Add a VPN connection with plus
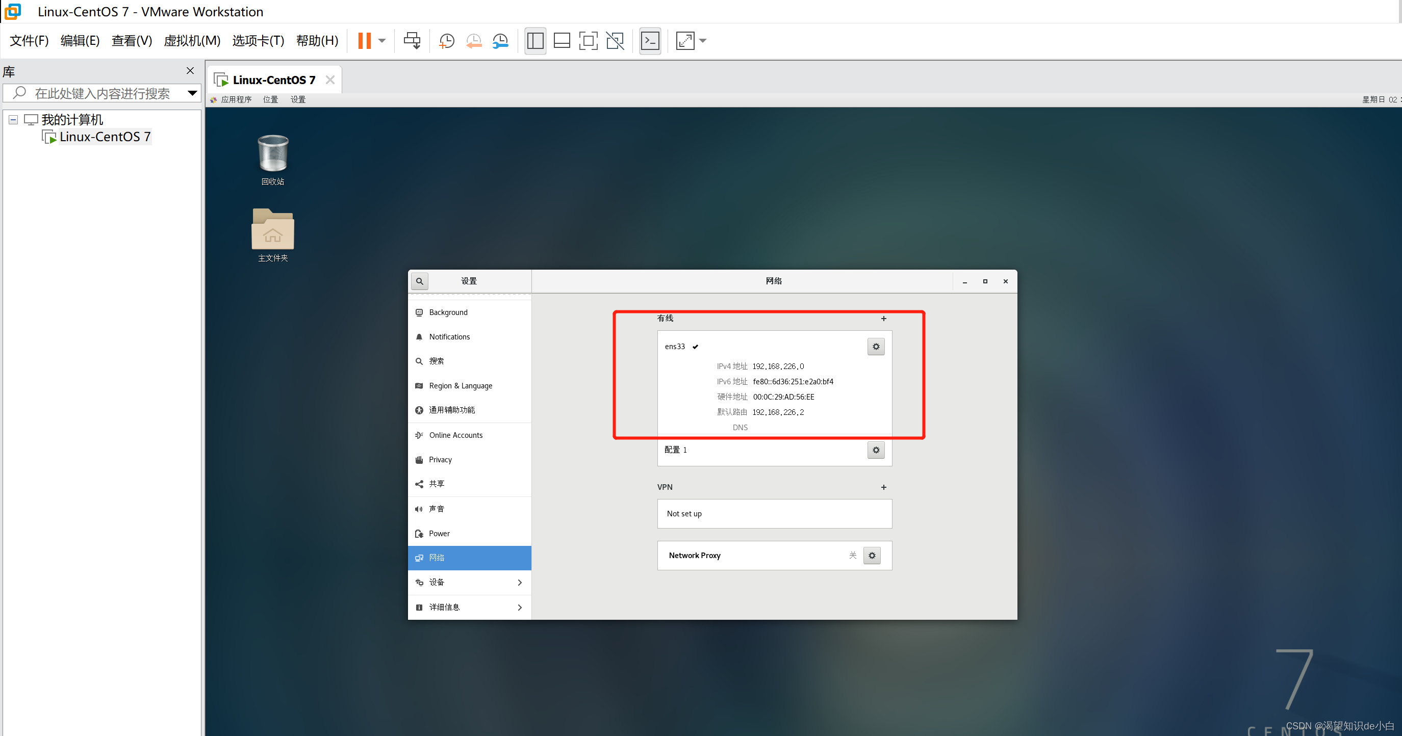Screen dimensions: 1402x736 (x=883, y=487)
